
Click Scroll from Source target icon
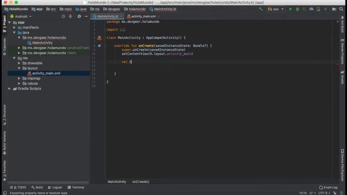[x=63, y=16]
